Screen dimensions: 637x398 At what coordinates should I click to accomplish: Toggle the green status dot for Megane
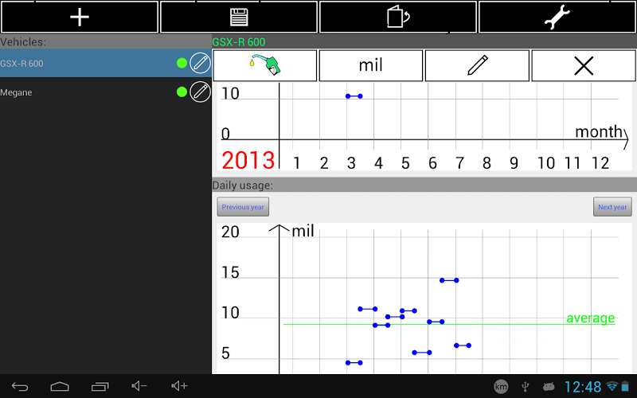pyautogui.click(x=182, y=92)
